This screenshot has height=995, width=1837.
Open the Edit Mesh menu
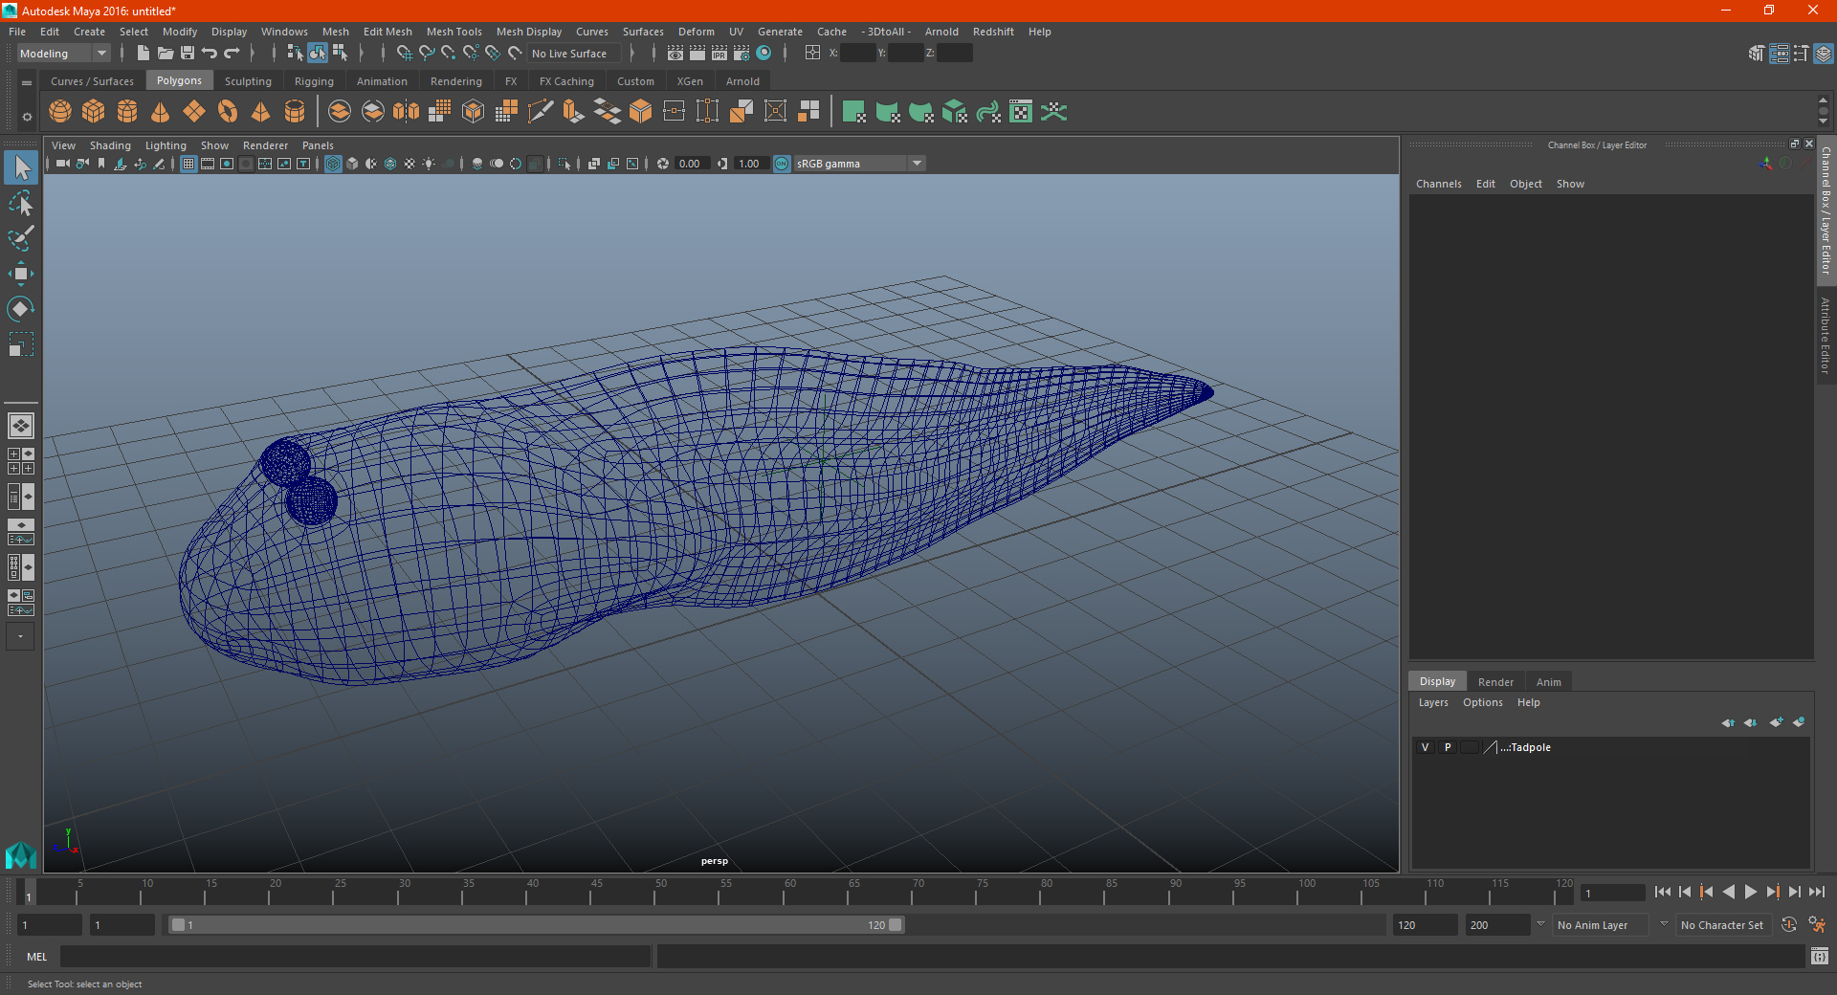(x=387, y=32)
